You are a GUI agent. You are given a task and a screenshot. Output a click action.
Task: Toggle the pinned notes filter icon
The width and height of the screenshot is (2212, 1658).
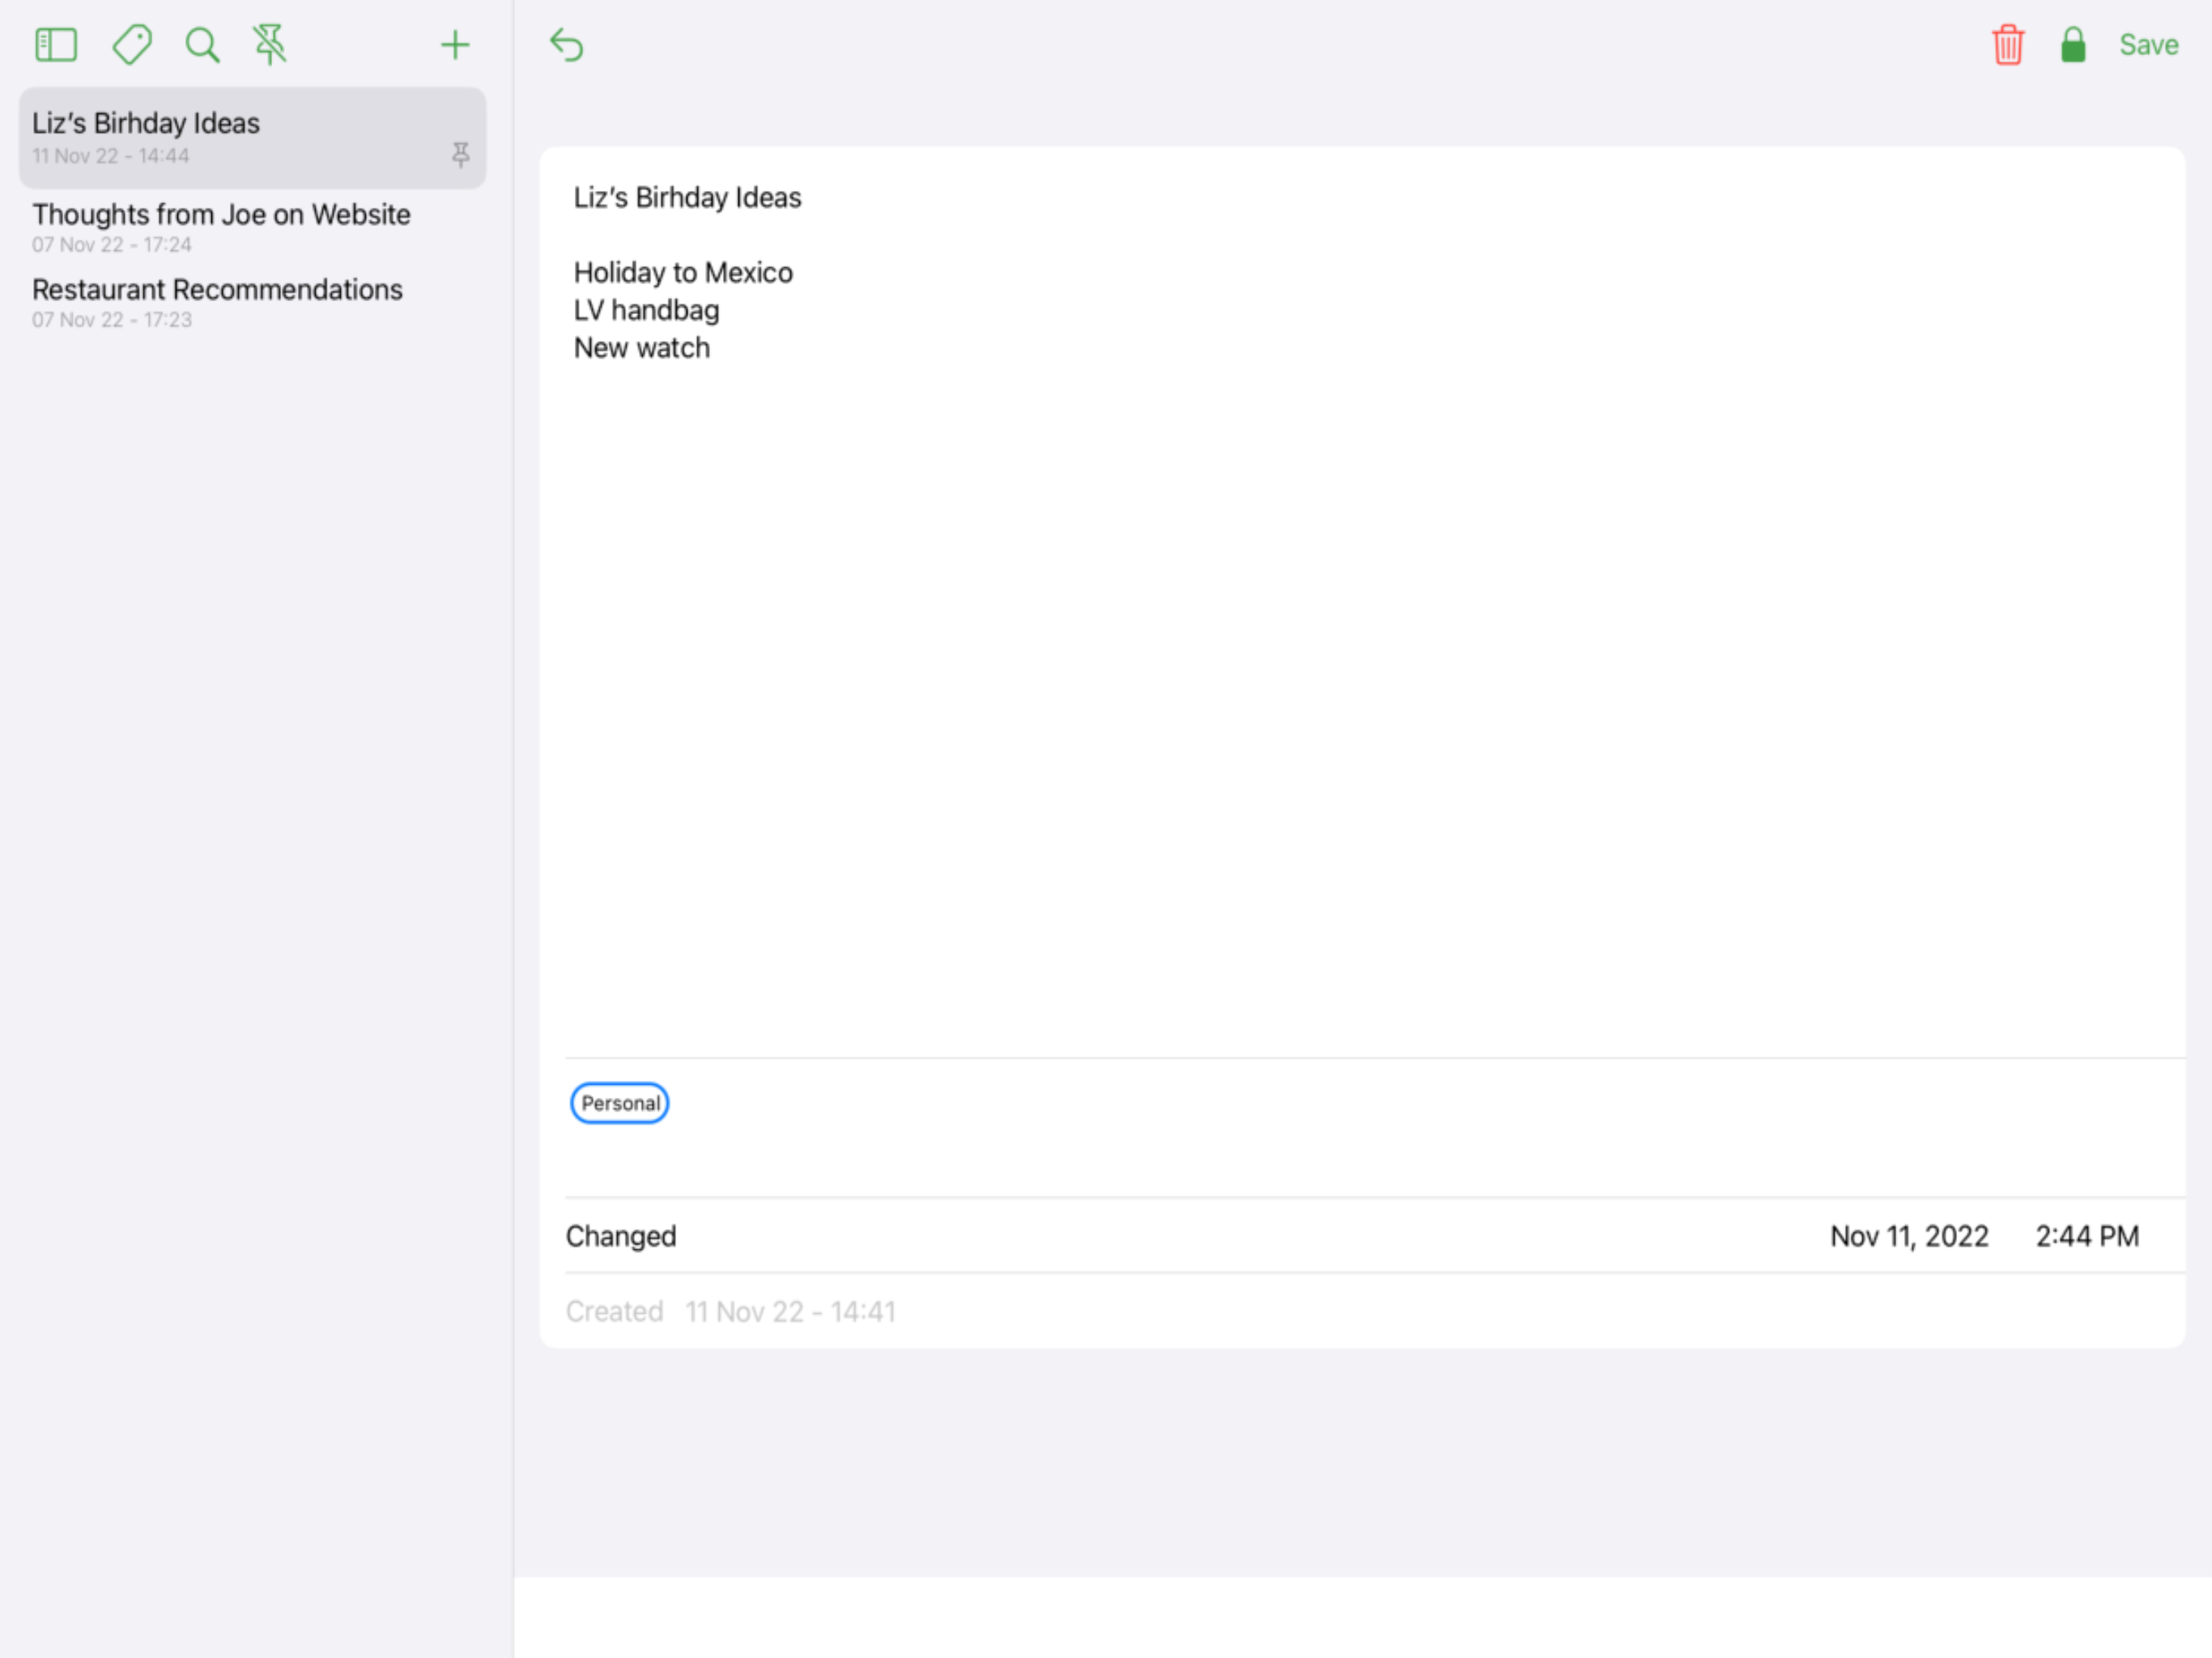point(269,45)
